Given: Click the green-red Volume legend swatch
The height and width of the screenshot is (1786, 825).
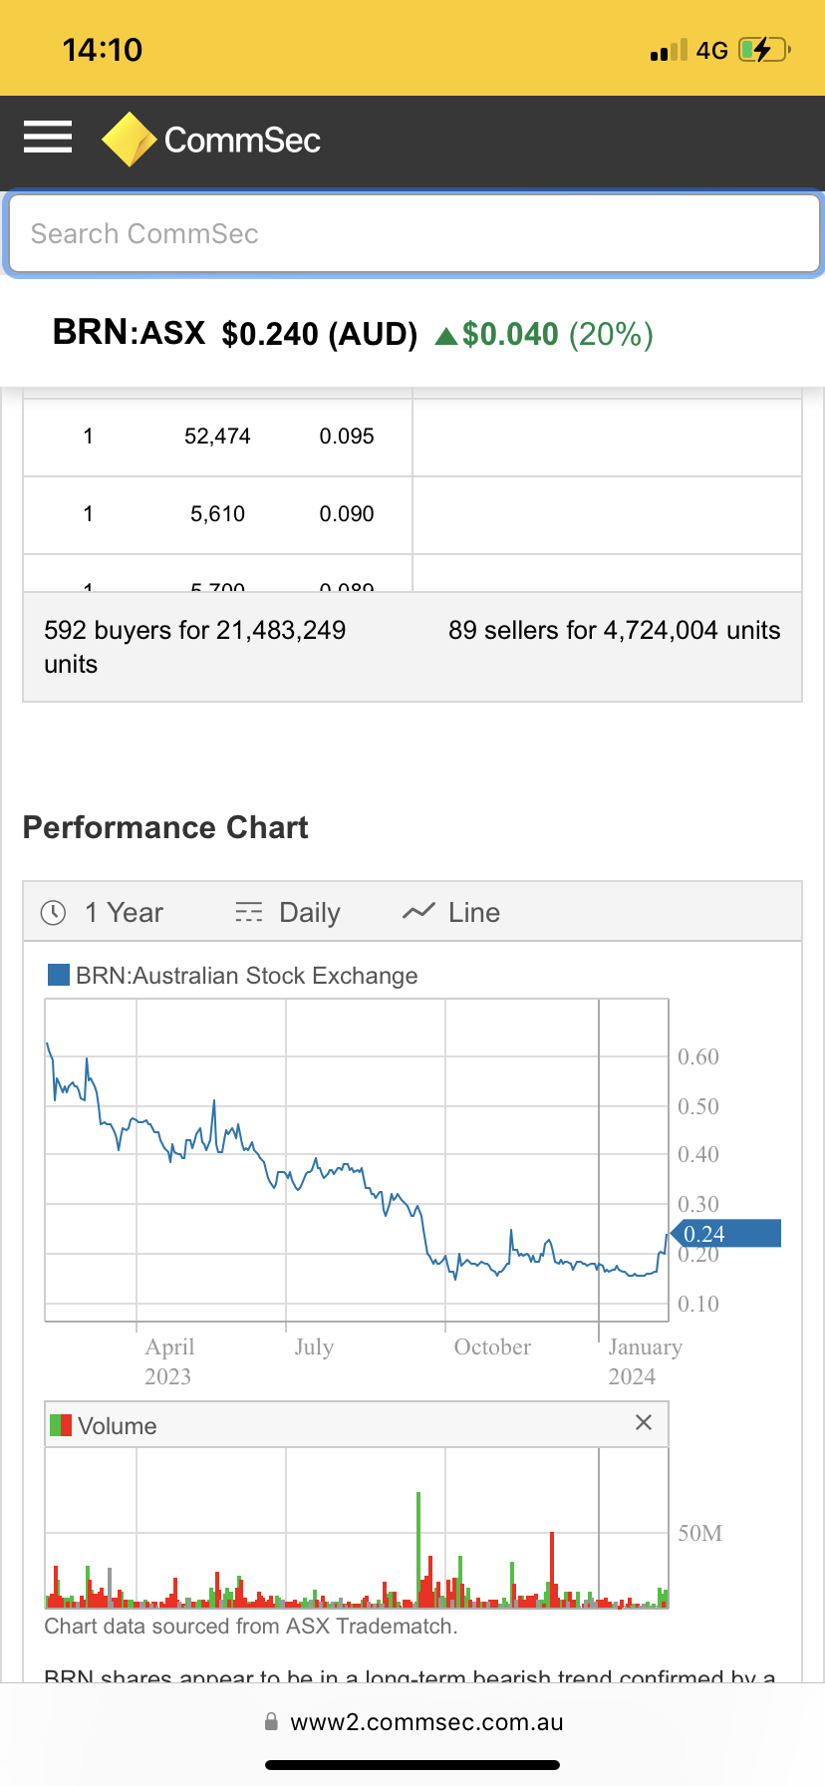Looking at the screenshot, I should [61, 1425].
